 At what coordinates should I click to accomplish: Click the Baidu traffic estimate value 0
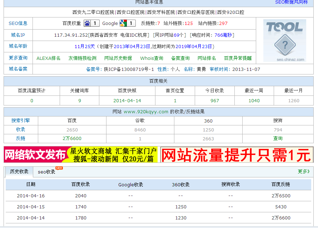[32, 101]
